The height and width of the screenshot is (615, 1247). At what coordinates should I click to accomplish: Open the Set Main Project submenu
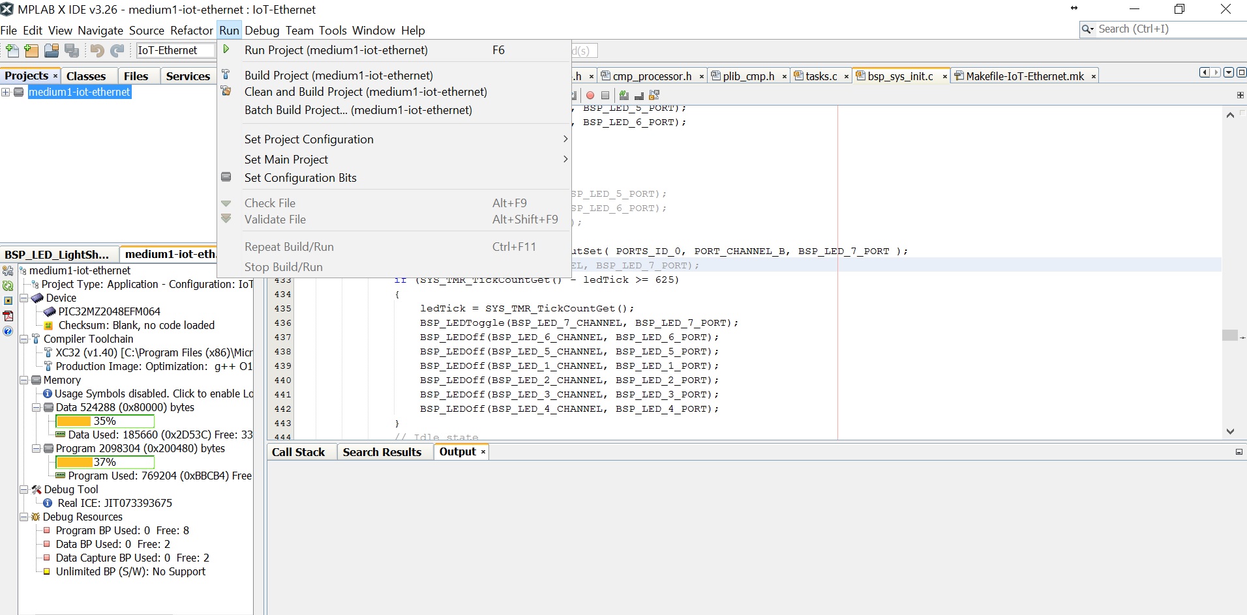click(x=395, y=160)
